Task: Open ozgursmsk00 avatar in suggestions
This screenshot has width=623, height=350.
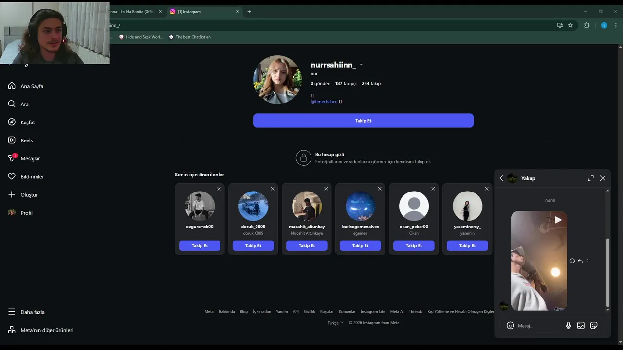Action: pos(200,206)
